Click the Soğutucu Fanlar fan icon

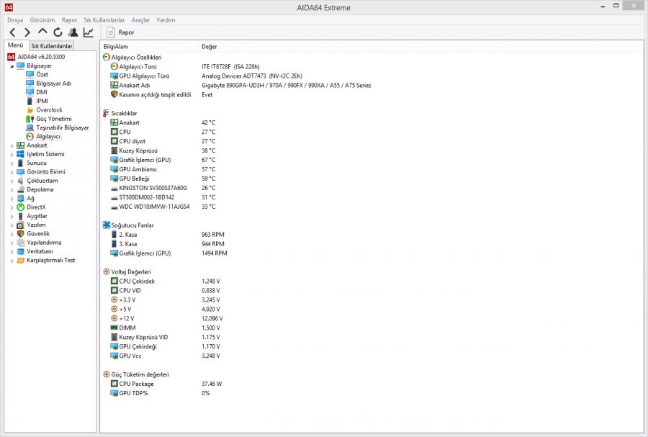click(x=107, y=225)
